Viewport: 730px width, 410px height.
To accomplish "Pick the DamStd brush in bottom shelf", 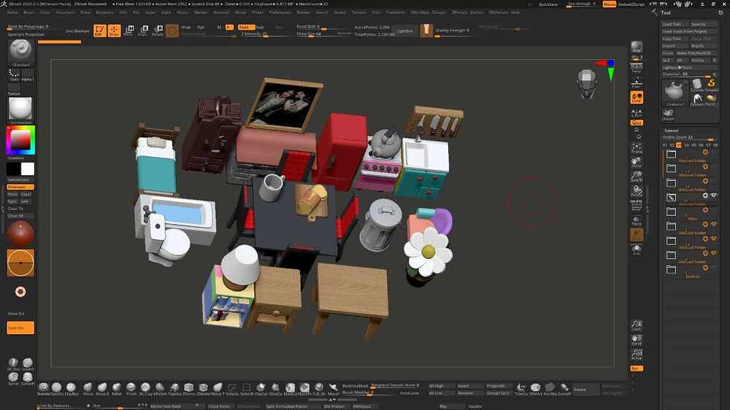I will [x=57, y=388].
